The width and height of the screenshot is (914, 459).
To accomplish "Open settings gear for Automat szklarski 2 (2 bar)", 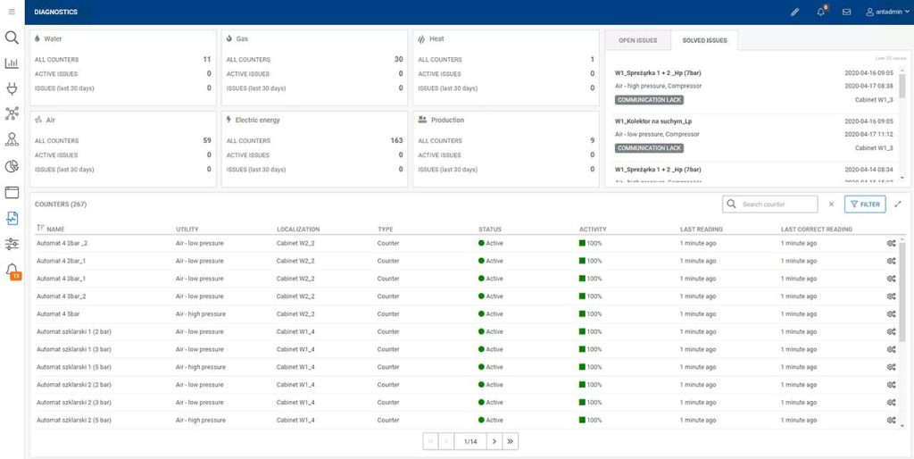I will pyautogui.click(x=892, y=385).
